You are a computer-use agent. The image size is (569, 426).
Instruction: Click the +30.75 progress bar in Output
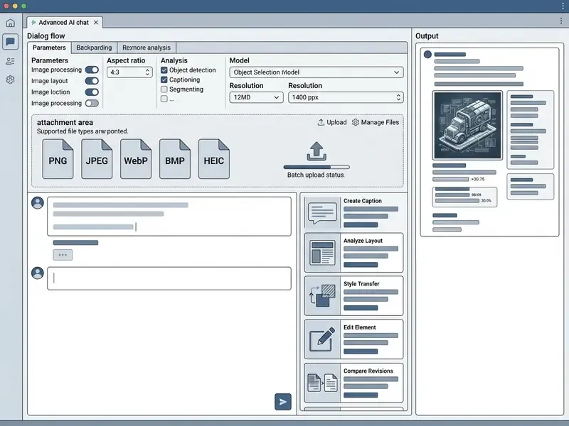(451, 180)
